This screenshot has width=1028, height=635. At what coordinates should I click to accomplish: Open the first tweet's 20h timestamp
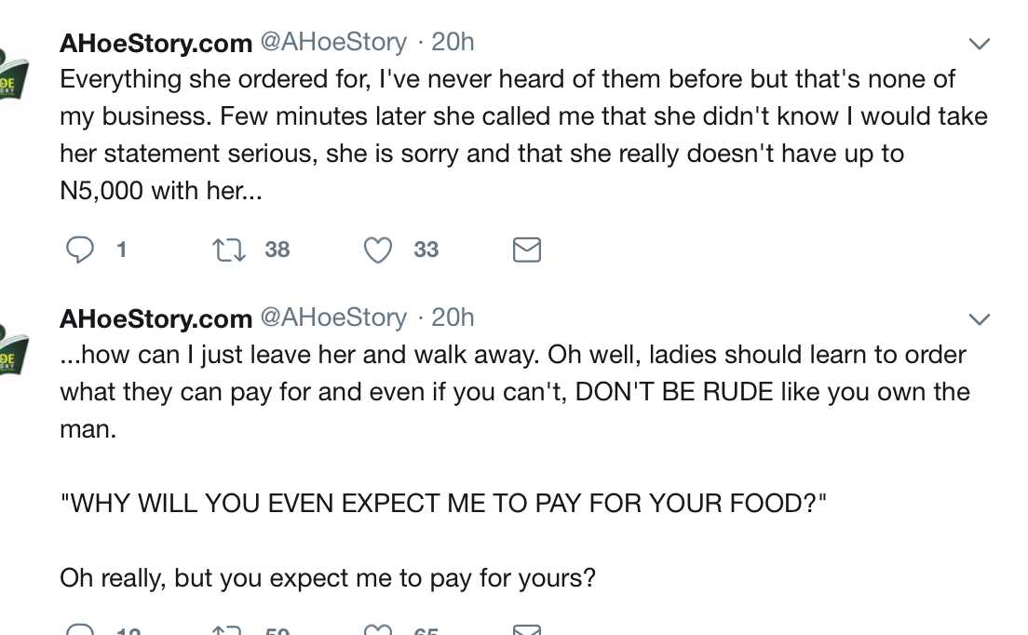[x=453, y=42]
